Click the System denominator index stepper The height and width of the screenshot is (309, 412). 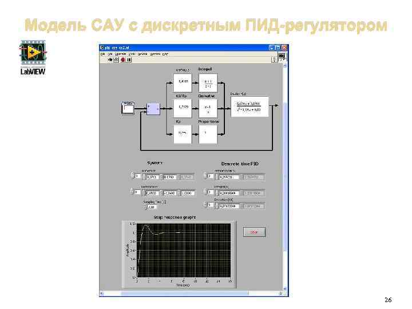pyautogui.click(x=132, y=191)
